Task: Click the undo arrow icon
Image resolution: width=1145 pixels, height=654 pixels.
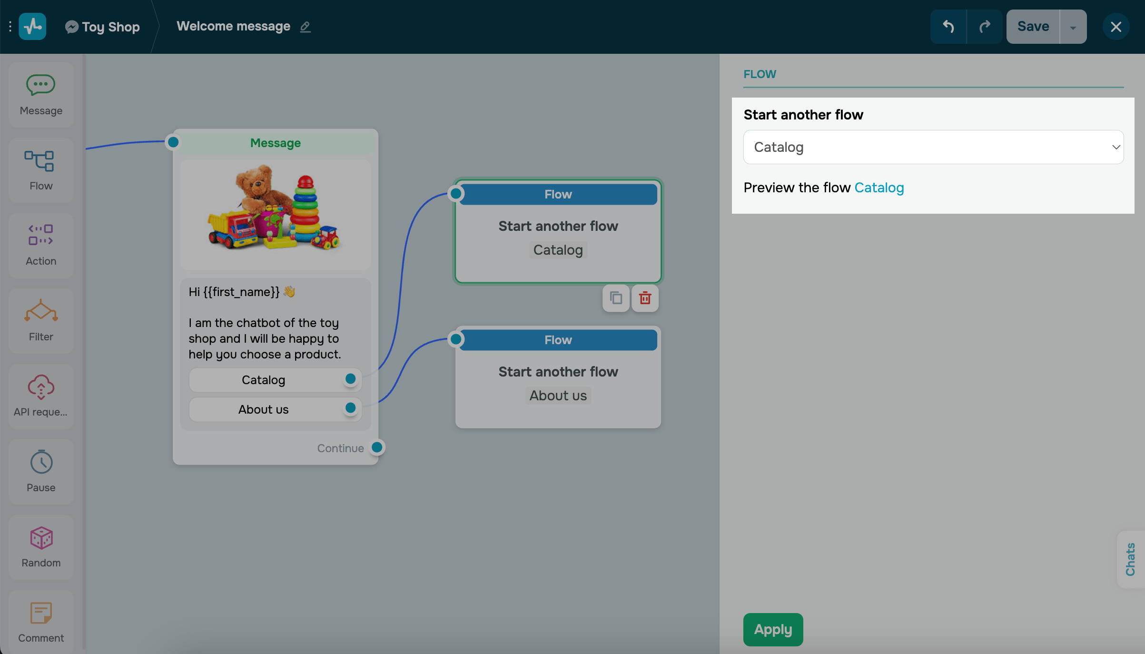Action: tap(948, 26)
